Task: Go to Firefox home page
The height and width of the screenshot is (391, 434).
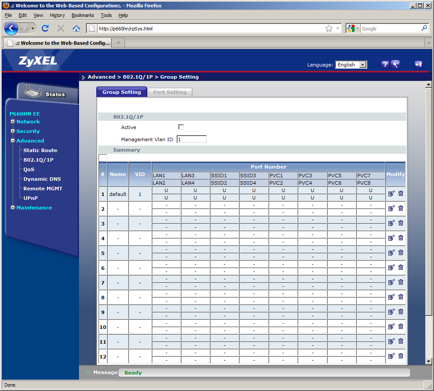Action: pyautogui.click(x=76, y=28)
